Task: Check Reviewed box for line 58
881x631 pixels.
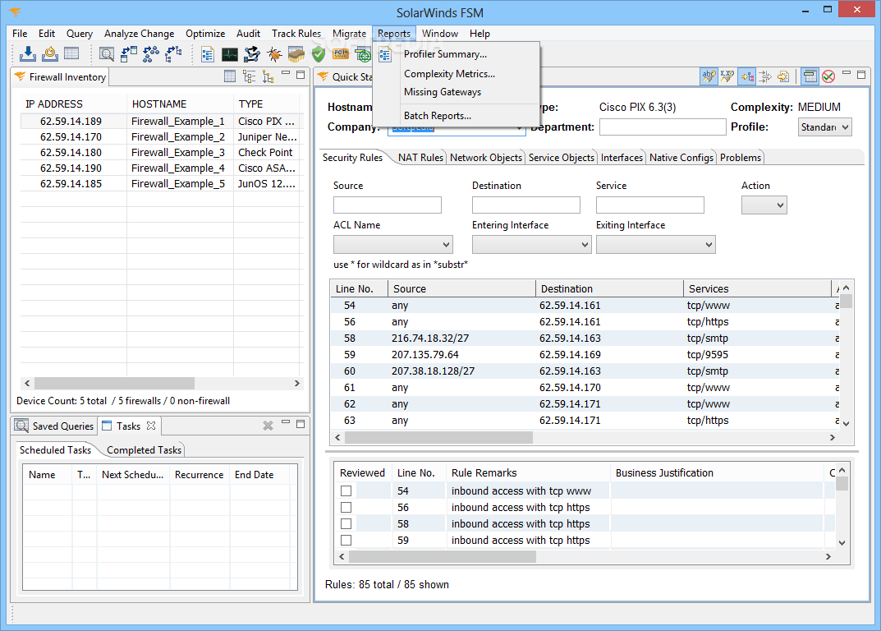Action: 346,523
